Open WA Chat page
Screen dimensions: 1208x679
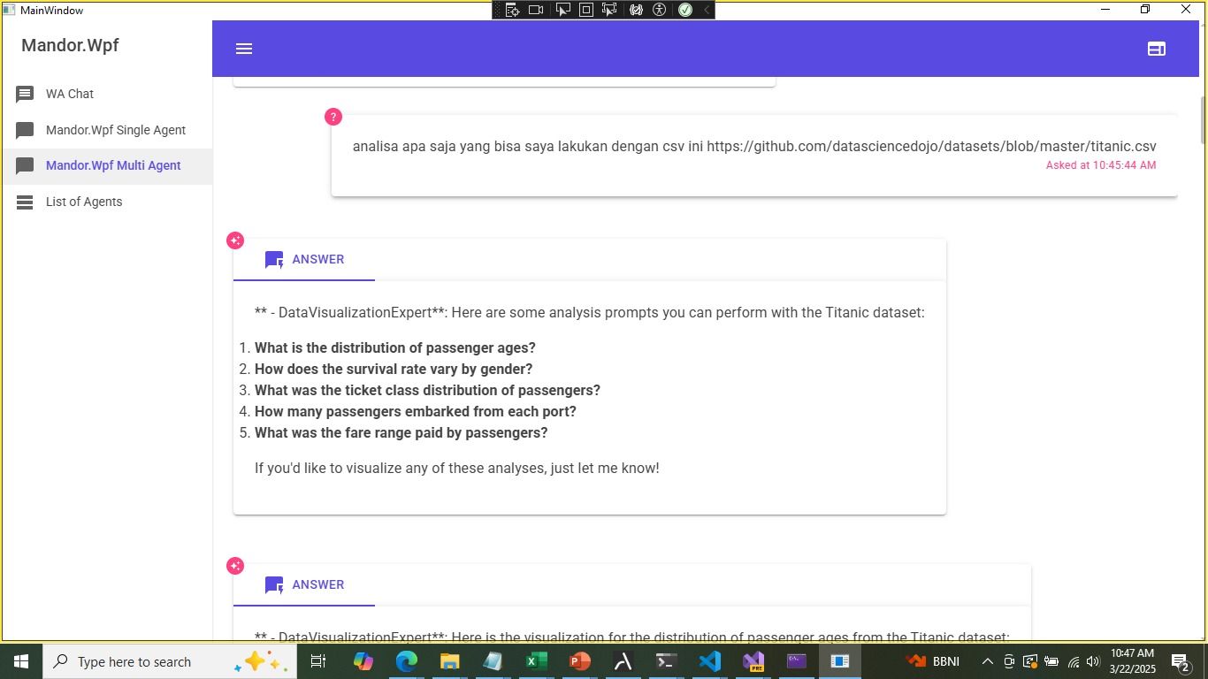coord(70,94)
